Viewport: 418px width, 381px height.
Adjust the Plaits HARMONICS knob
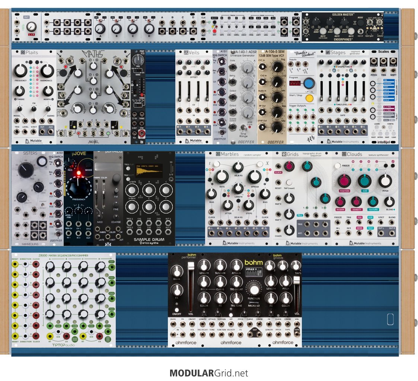point(47,70)
